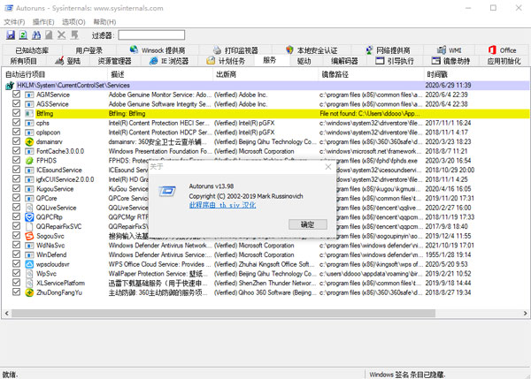The width and height of the screenshot is (531, 379).
Task: Click the horizontal scrollbar thumb
Action: coord(224,314)
